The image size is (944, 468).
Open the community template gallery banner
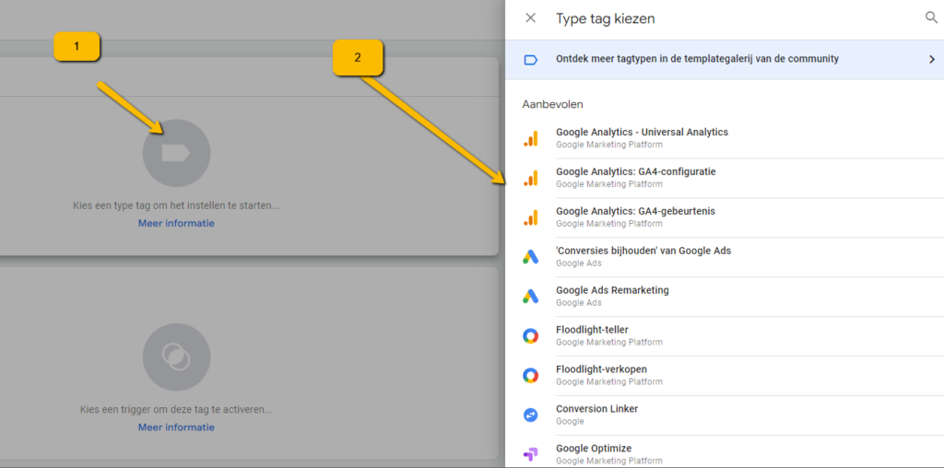pyautogui.click(x=725, y=60)
